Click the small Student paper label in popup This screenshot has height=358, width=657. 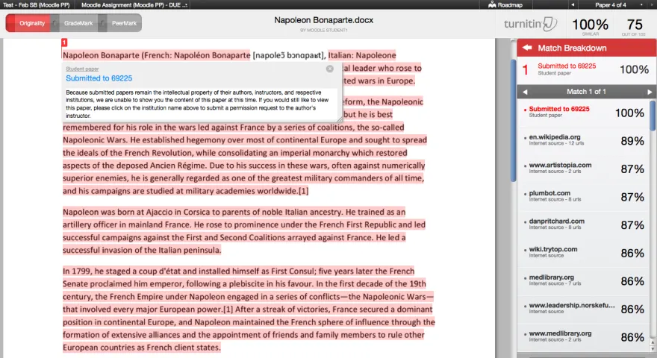pos(82,69)
